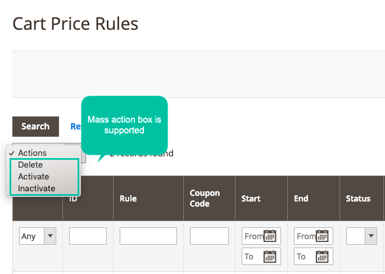Choose Activate in the mass actions menu
The image size is (385, 274).
[33, 177]
